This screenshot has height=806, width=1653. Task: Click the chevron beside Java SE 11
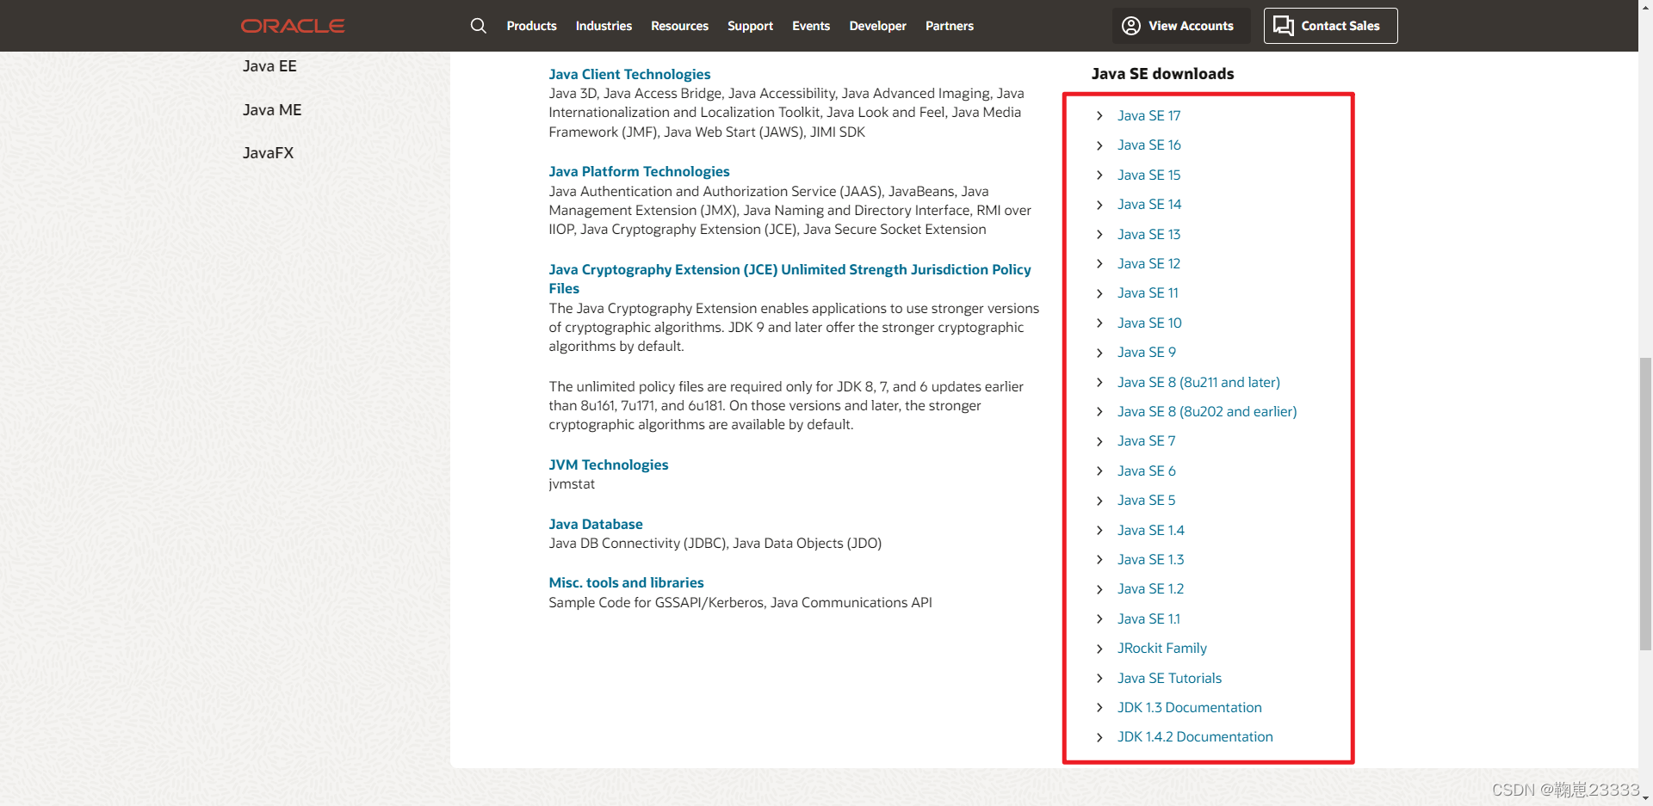1099,293
